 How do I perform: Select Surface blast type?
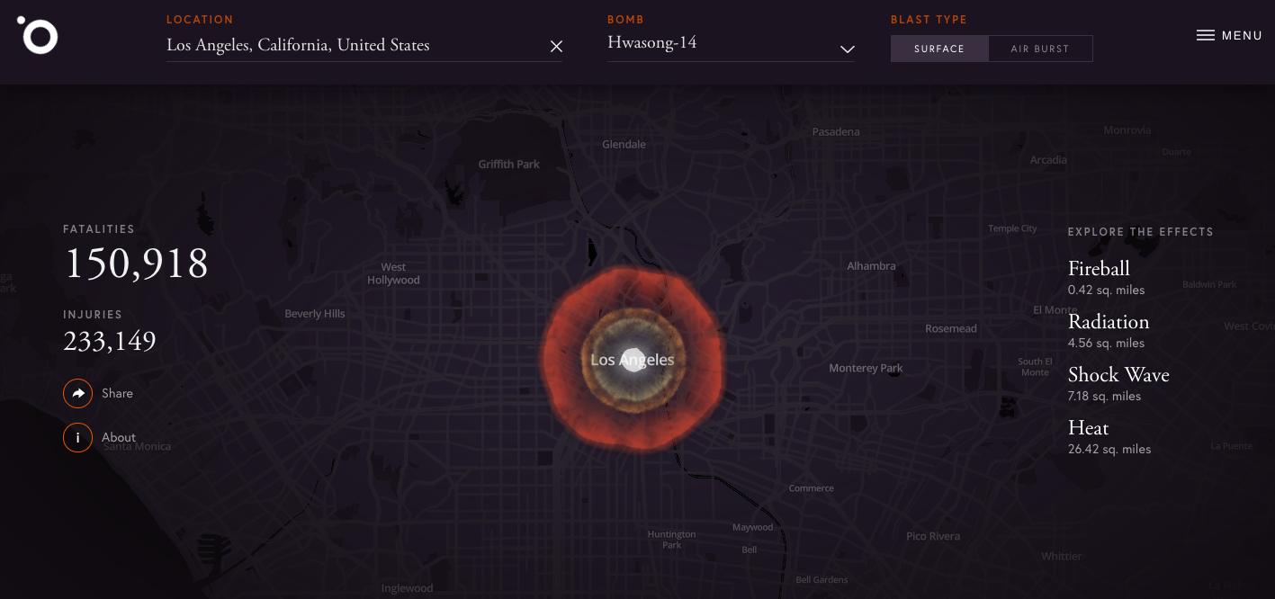[x=938, y=49]
